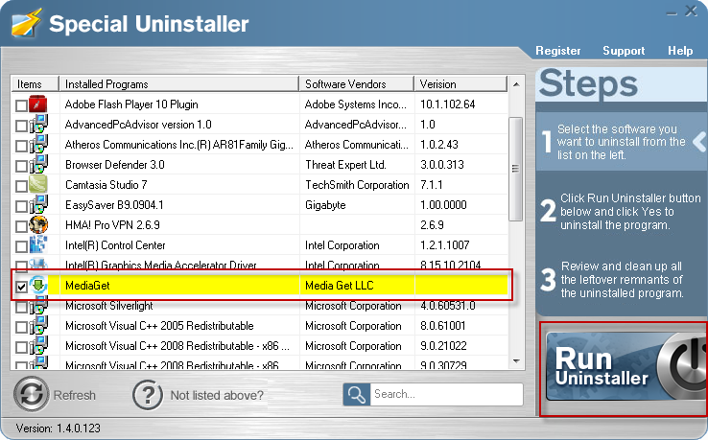
Task: Click the Special Uninstaller logo icon
Action: click(26, 23)
